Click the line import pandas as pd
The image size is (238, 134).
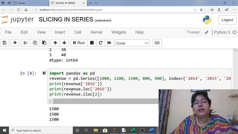pos(72,73)
